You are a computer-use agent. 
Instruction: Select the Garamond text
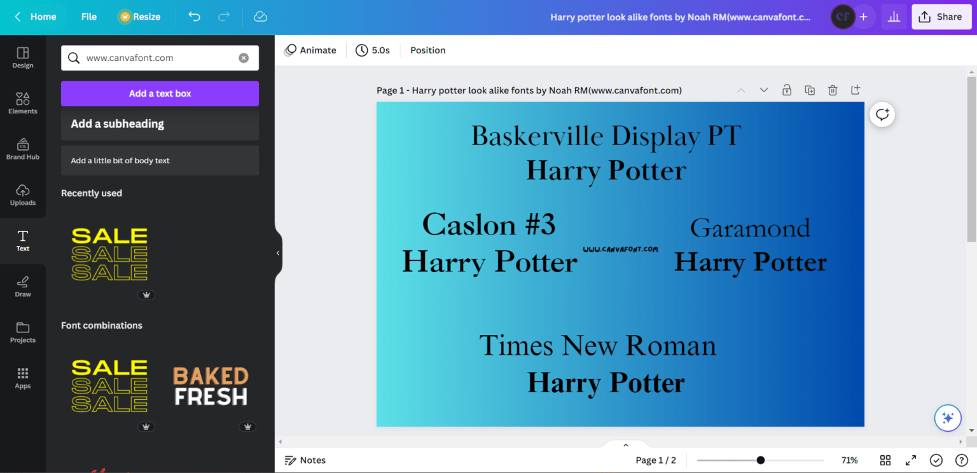(x=750, y=228)
